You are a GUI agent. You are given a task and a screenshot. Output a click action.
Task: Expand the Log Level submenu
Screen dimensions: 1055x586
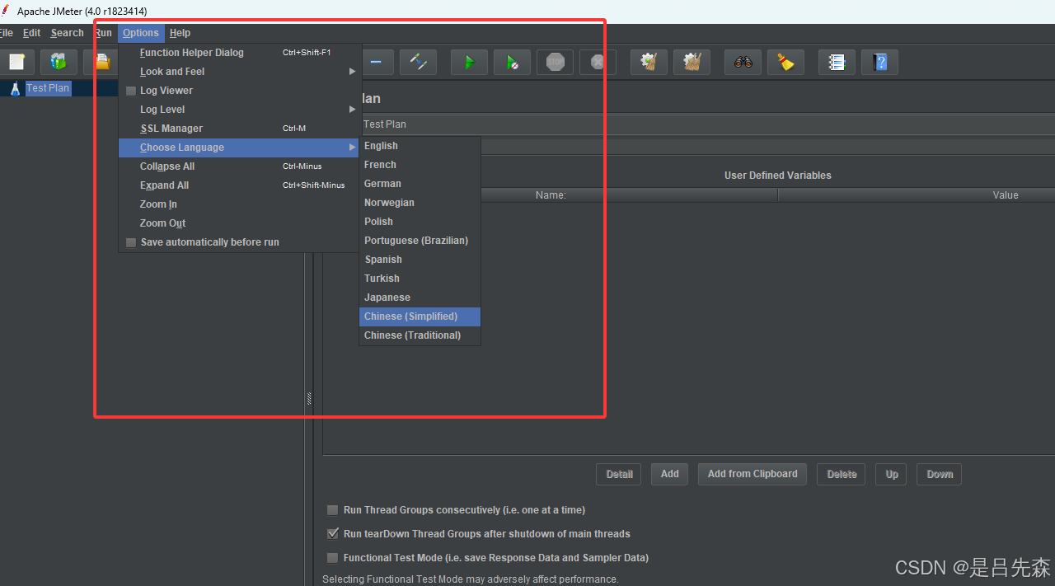coord(239,110)
